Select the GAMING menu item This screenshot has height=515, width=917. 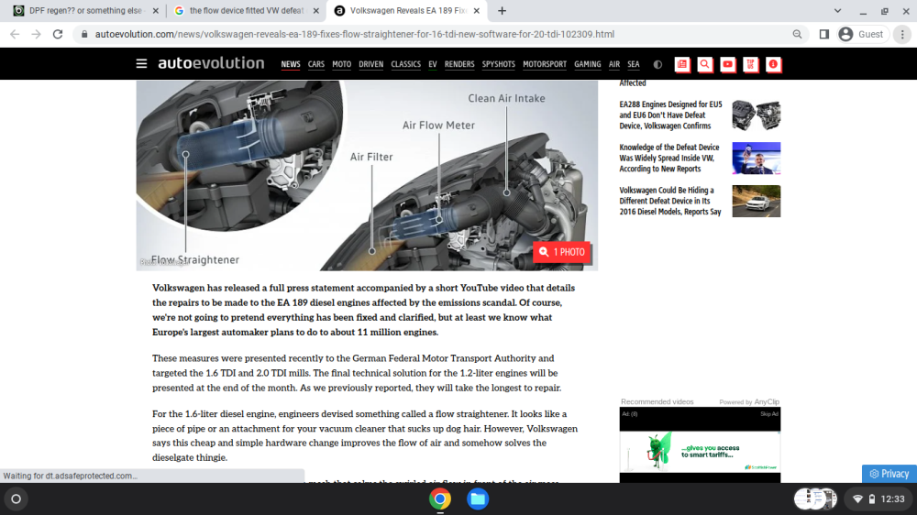click(587, 64)
